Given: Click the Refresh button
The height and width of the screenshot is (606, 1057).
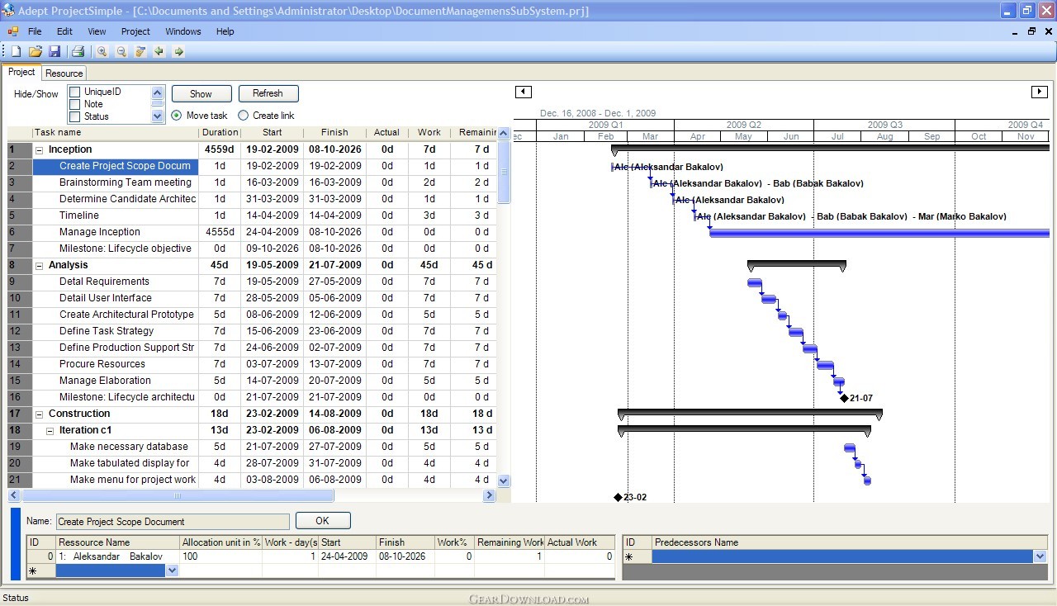Looking at the screenshot, I should 268,94.
